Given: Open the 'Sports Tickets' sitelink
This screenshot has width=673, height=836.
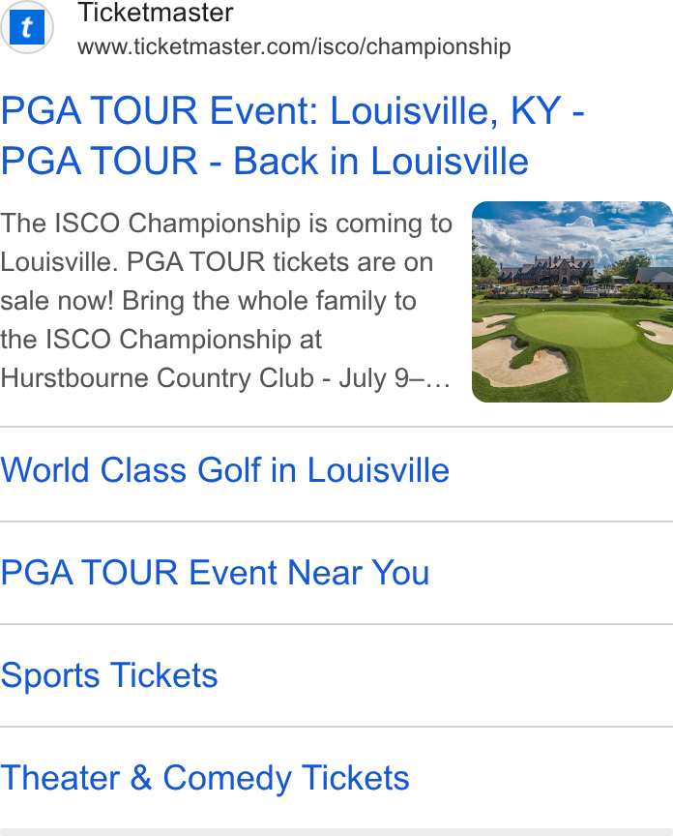Looking at the screenshot, I should click(109, 675).
